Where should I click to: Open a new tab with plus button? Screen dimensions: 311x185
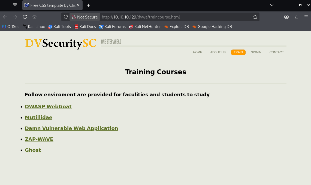[x=88, y=5]
